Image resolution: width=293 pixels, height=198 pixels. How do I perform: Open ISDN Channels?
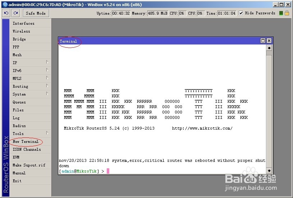tap(30, 149)
